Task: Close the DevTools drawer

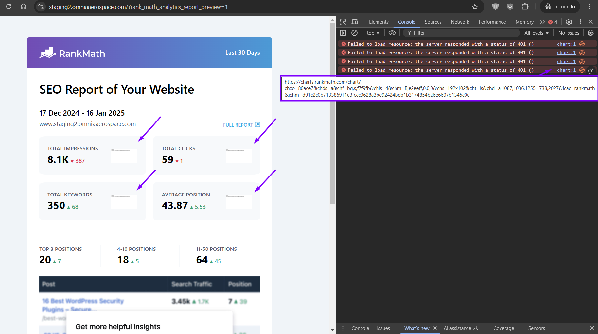Action: (x=591, y=328)
